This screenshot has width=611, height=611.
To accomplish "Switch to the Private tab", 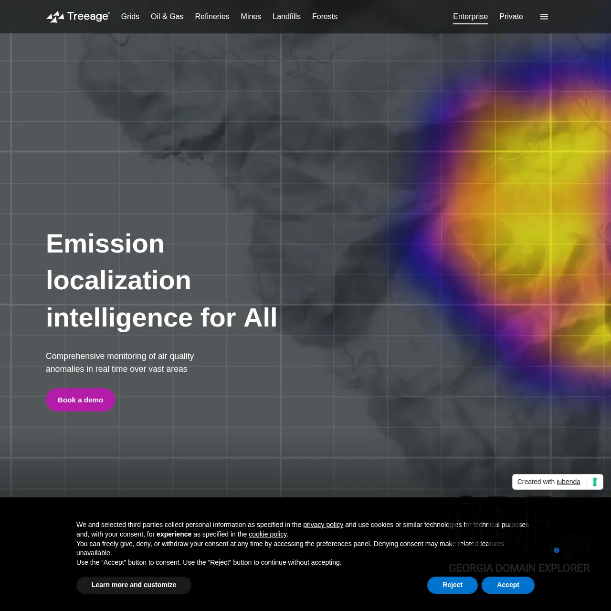I will (511, 16).
